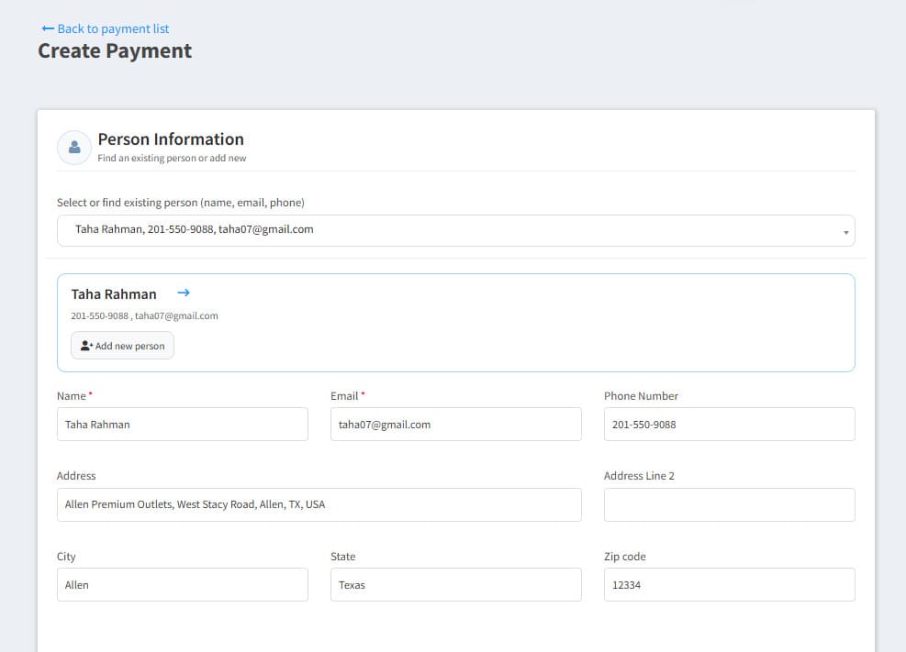Click the Address Line 2 label
This screenshot has height=652, width=906.
tap(639, 476)
